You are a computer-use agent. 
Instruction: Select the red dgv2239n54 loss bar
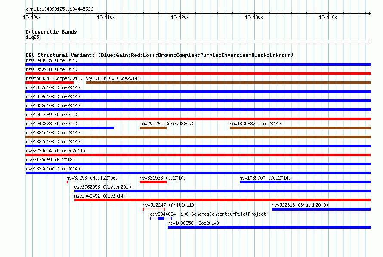(198, 155)
